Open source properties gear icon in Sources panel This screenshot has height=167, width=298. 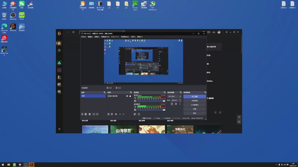point(116,114)
